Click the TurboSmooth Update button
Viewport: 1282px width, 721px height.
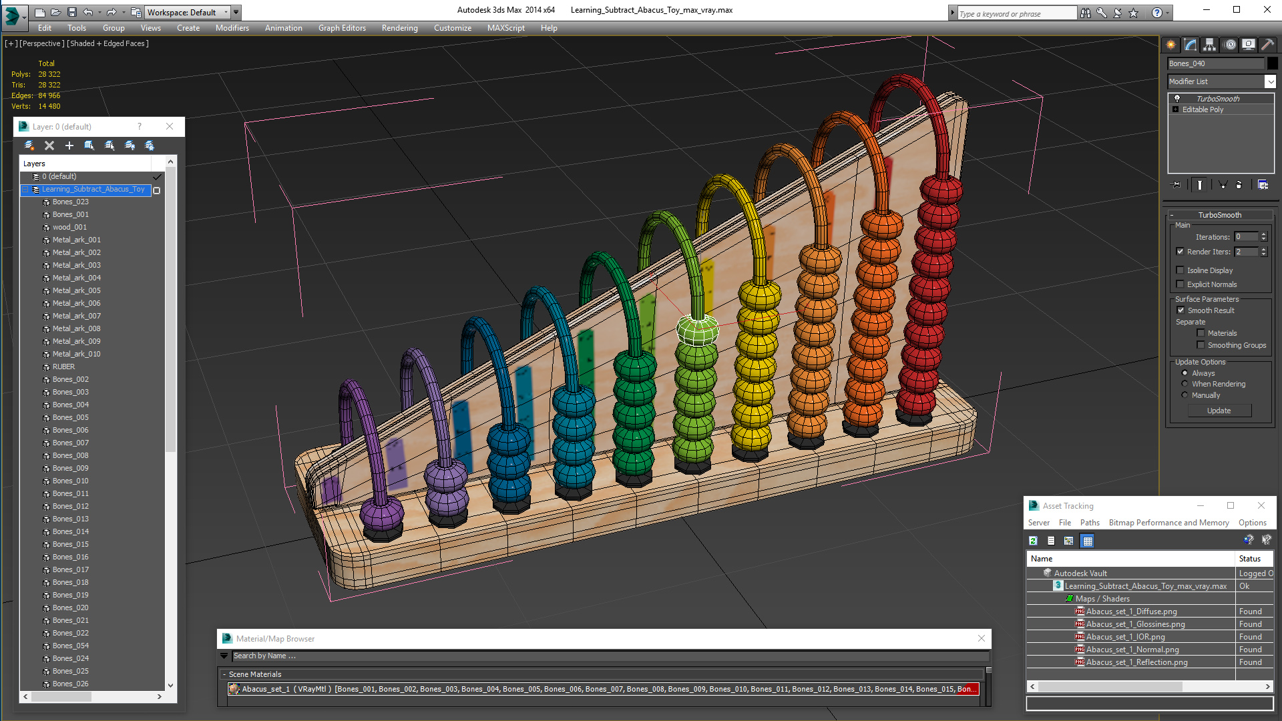[1219, 411]
